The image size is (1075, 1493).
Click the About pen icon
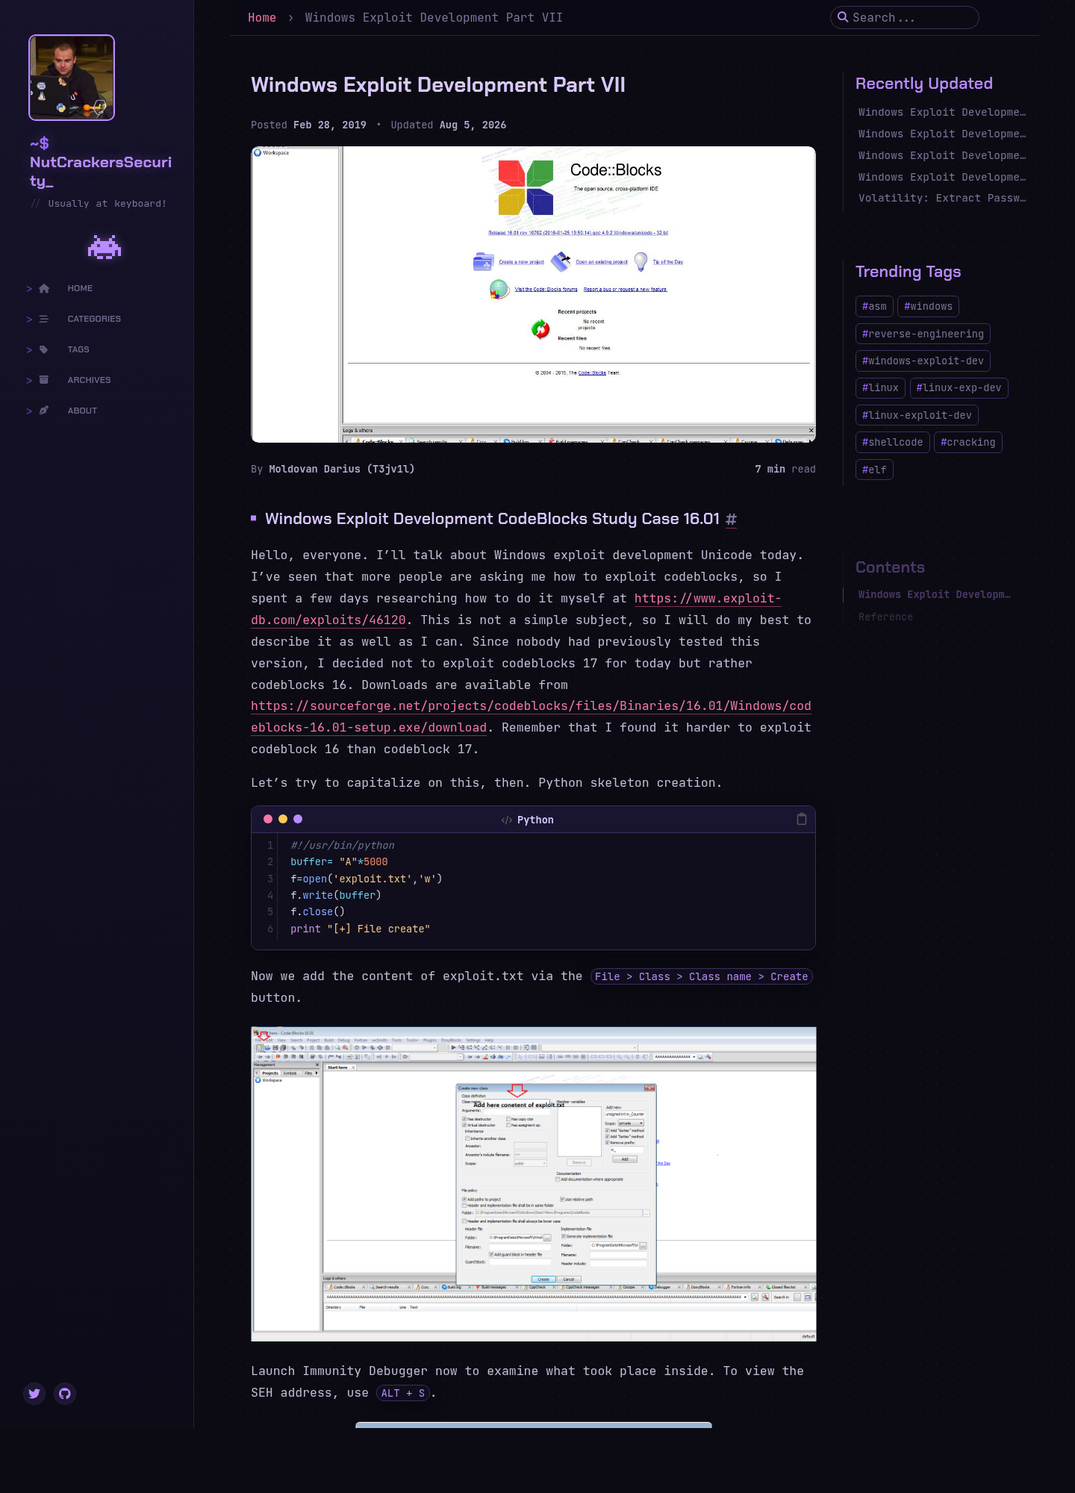(44, 411)
